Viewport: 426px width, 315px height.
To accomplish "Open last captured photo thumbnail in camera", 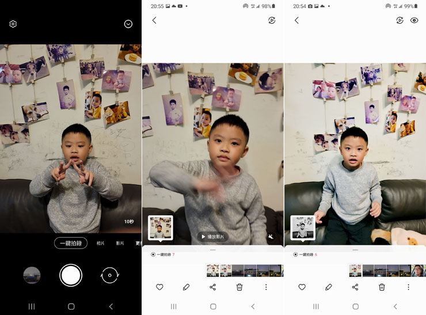I will [x=32, y=275].
